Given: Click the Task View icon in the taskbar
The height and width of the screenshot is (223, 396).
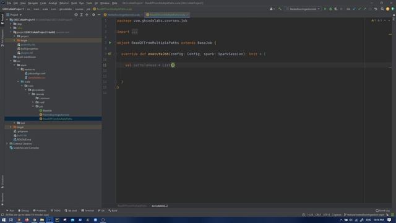Looking at the screenshot, I should (11, 220).
